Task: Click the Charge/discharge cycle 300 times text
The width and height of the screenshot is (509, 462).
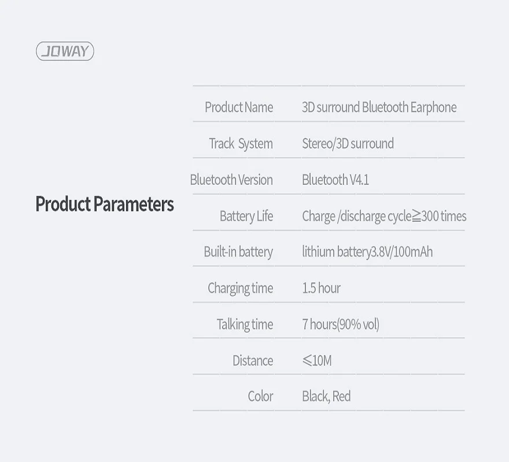Action: tap(384, 216)
